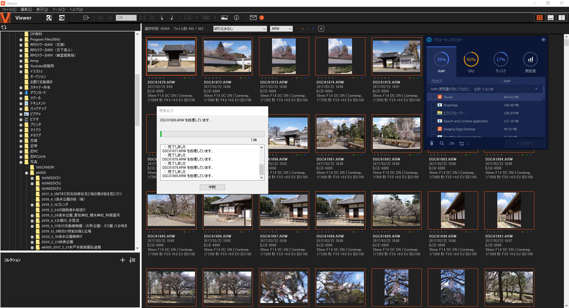
Task: Click the development output progress bar
Action: [212, 134]
